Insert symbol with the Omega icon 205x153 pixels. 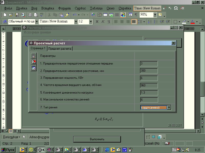click(x=176, y=8)
